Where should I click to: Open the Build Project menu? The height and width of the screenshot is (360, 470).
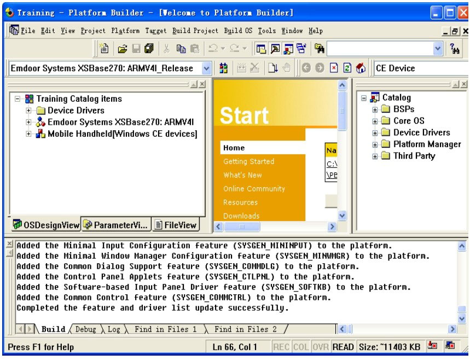pos(195,31)
